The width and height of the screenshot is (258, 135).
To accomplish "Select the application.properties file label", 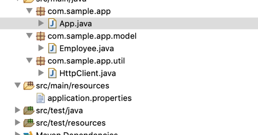I will pyautogui.click(x=89, y=98).
